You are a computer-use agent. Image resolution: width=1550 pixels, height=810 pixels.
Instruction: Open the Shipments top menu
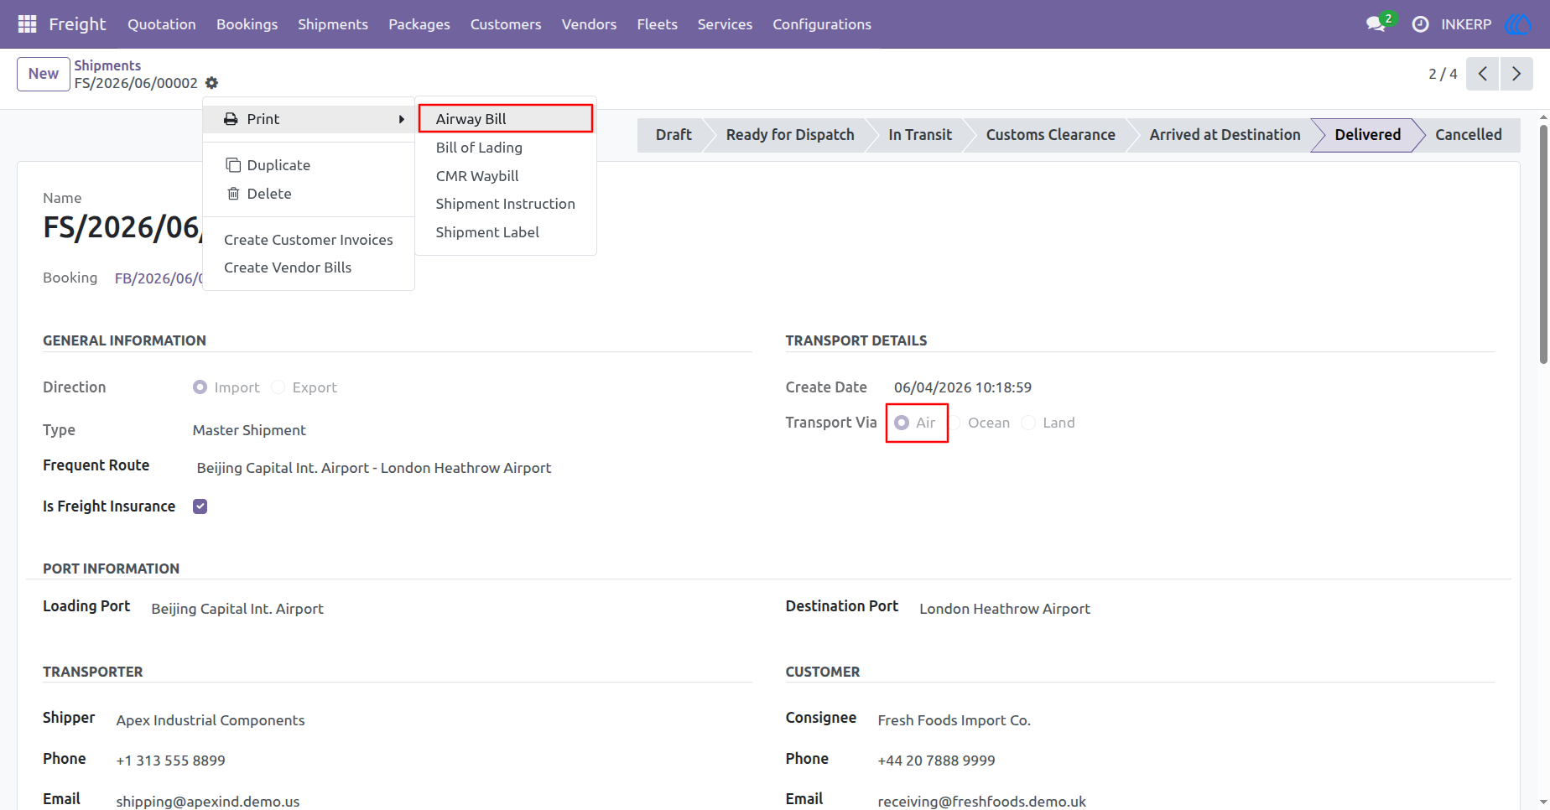click(x=333, y=24)
